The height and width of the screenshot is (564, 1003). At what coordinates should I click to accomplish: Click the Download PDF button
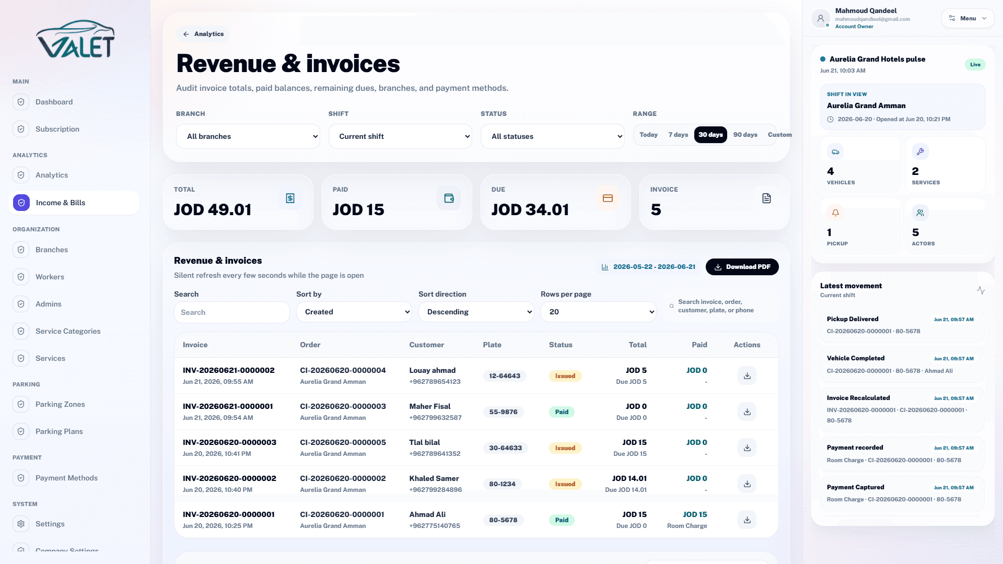point(742,267)
